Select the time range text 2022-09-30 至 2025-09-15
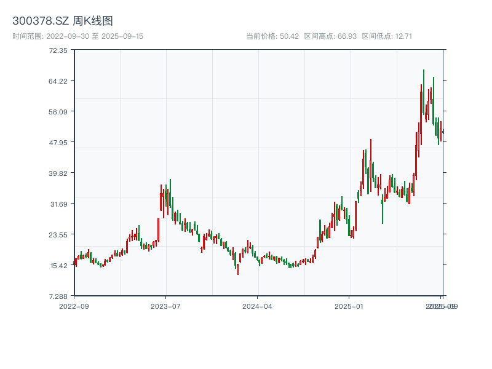Viewport: 492px width, 369px height. [95, 36]
